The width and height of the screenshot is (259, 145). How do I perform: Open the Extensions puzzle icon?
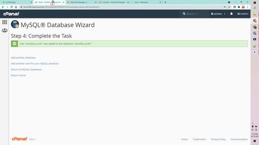[x=239, y=7]
